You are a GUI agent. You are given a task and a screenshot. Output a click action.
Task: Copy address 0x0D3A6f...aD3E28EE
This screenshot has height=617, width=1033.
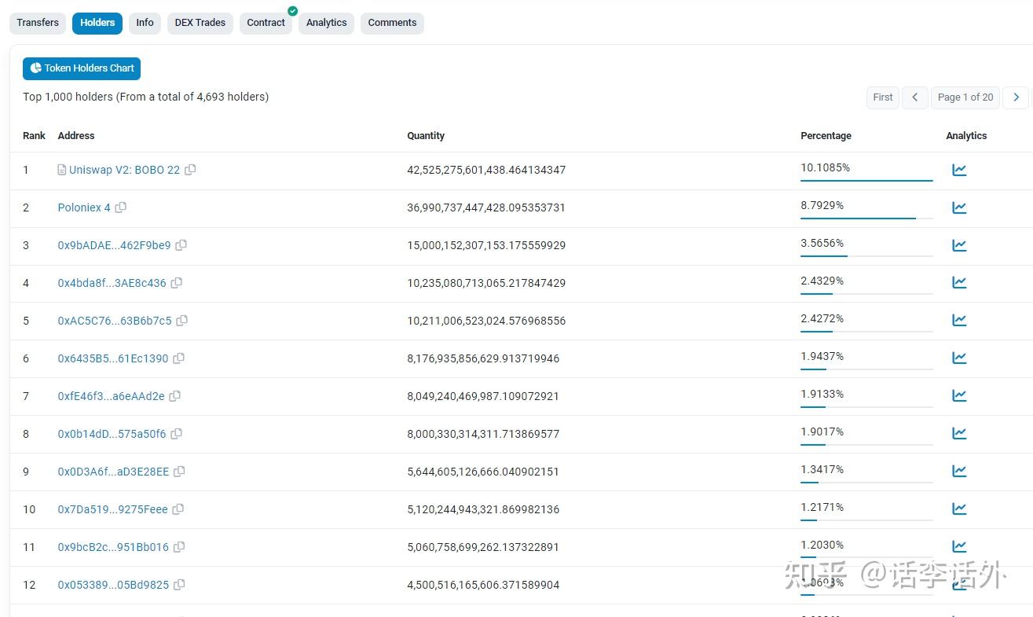pyautogui.click(x=180, y=472)
